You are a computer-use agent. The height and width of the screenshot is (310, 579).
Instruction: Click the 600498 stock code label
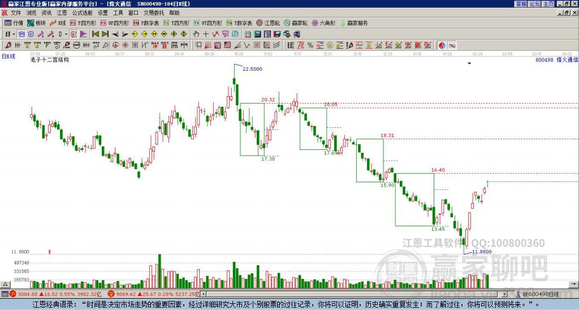coord(545,59)
